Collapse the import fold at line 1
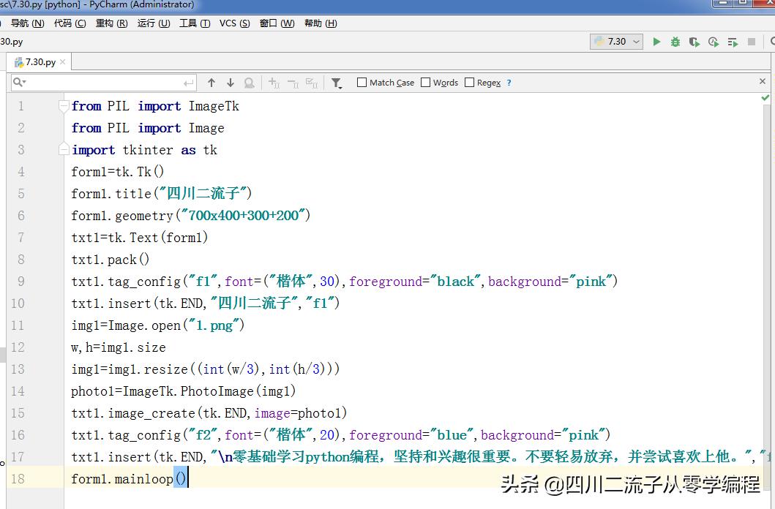 pyautogui.click(x=63, y=105)
